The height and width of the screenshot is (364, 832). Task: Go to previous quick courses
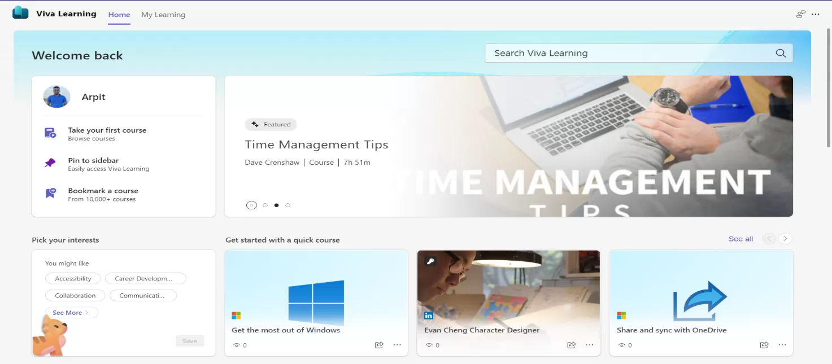[x=769, y=239]
